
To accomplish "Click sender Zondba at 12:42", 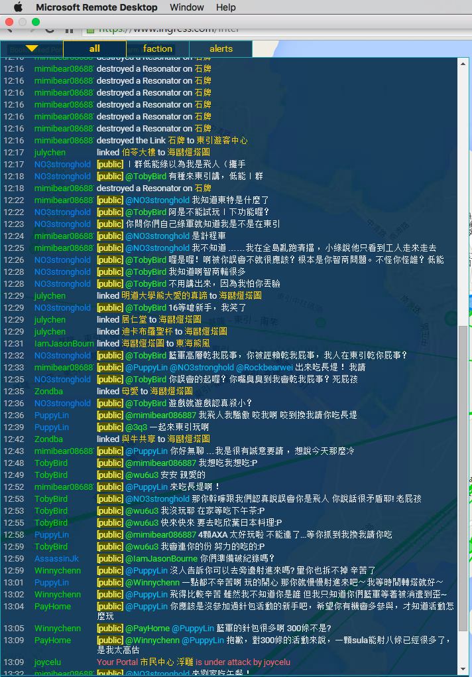I will coord(48,439).
